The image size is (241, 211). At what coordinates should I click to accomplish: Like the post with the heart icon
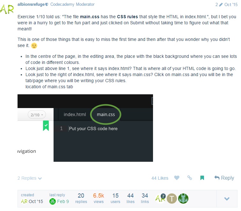pos(177,178)
